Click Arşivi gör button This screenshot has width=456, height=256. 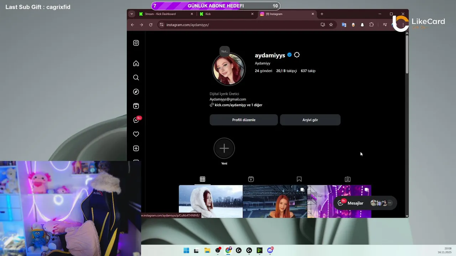310,120
